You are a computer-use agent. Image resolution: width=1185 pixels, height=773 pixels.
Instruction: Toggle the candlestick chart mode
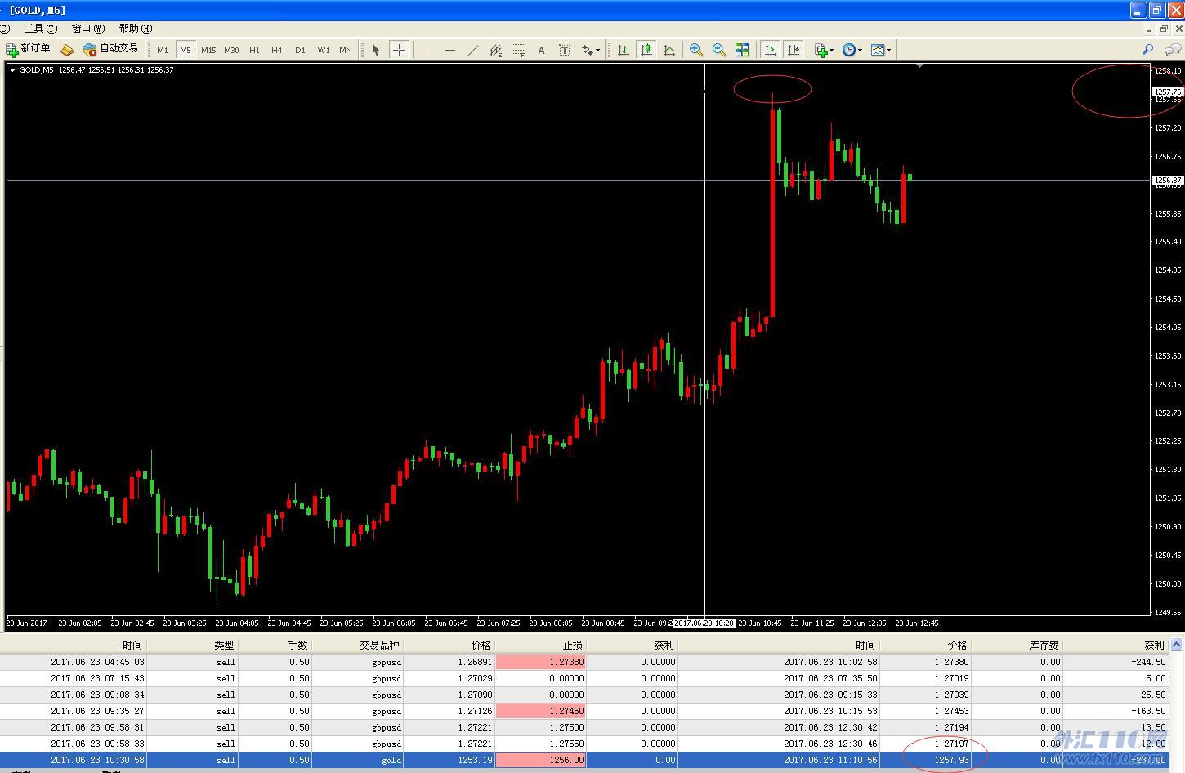(x=646, y=50)
